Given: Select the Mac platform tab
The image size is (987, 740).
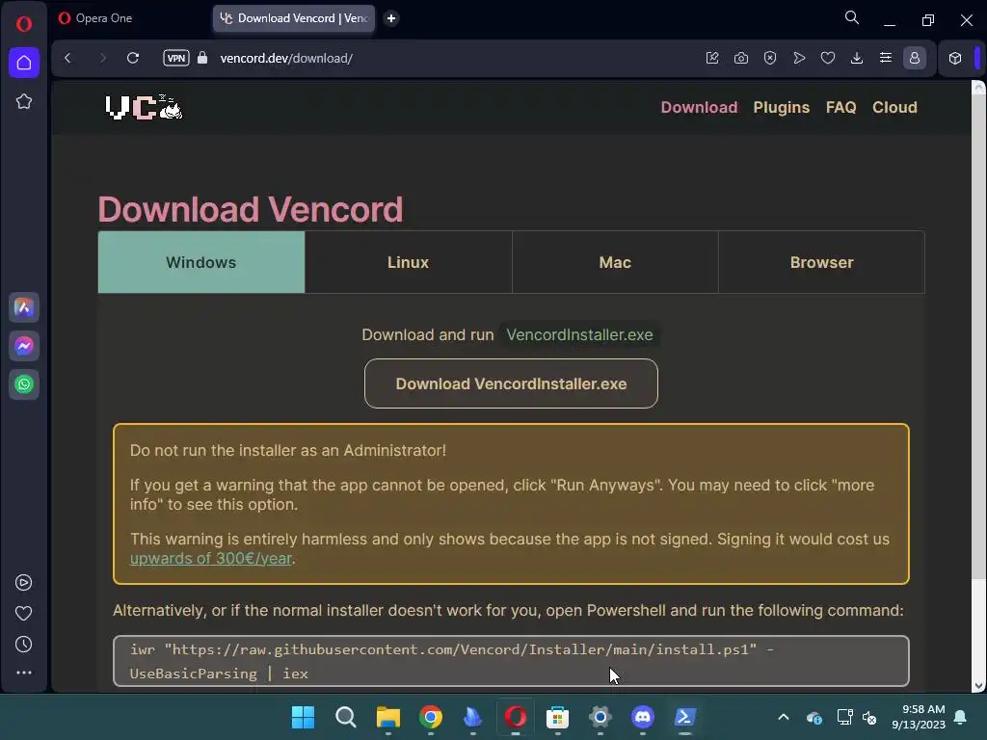Looking at the screenshot, I should [615, 262].
